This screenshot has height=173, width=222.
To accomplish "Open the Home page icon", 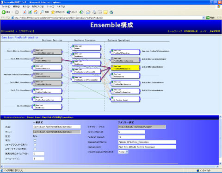I will point(36,12).
